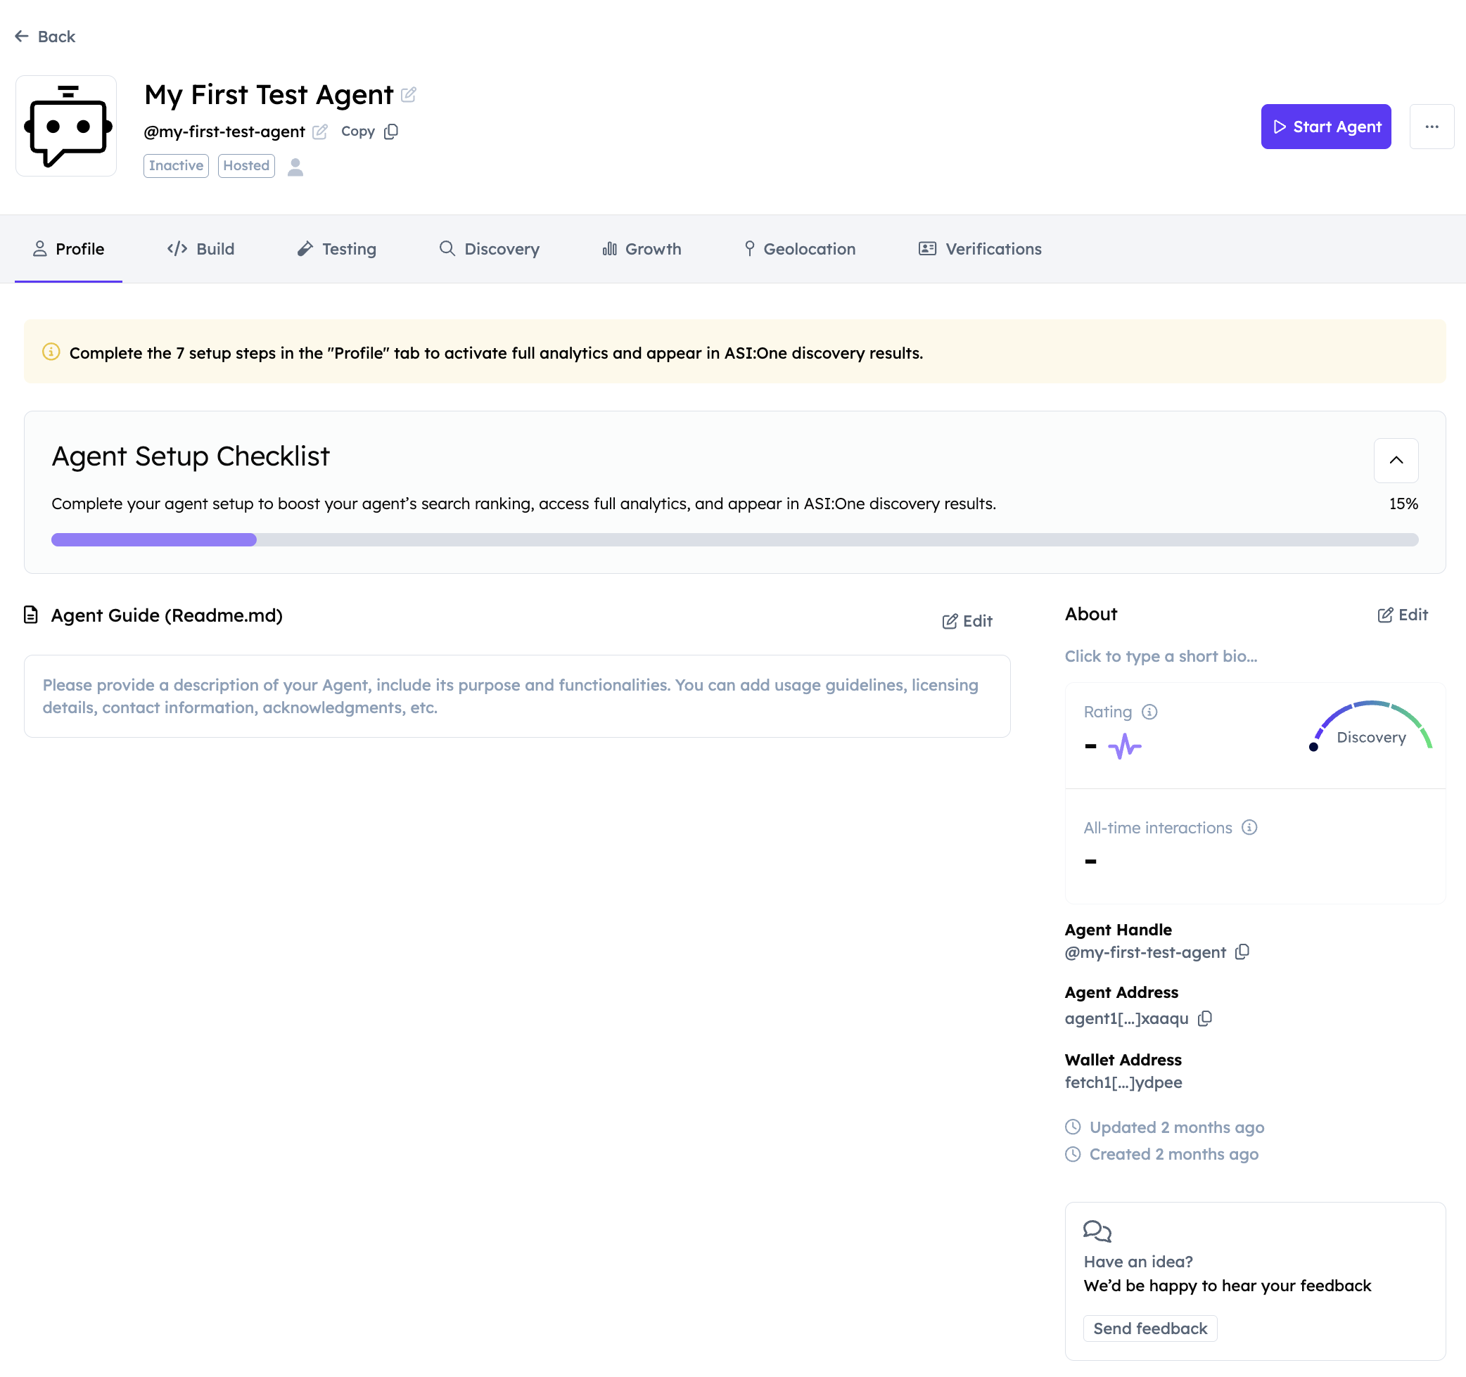Viewport: 1466px width, 1377px height.
Task: Go back using the Back arrow
Action: point(45,36)
